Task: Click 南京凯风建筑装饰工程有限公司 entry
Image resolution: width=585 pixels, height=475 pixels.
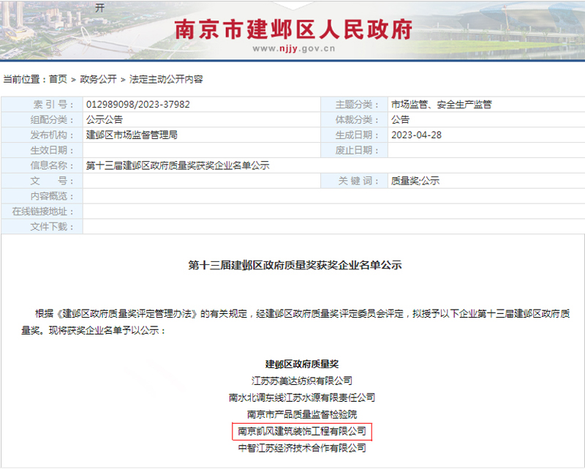Action: pyautogui.click(x=302, y=431)
